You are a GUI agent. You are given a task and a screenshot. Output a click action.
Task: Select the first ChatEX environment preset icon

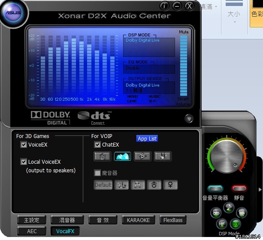pyautogui.click(x=102, y=156)
